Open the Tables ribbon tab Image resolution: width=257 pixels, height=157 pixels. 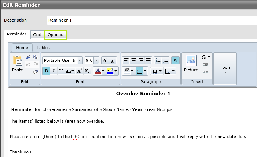click(43, 48)
